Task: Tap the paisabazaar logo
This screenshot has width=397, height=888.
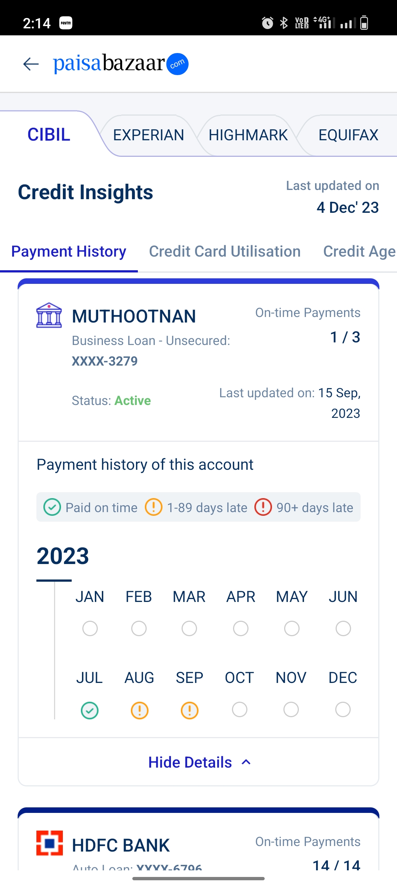Action: click(x=121, y=64)
